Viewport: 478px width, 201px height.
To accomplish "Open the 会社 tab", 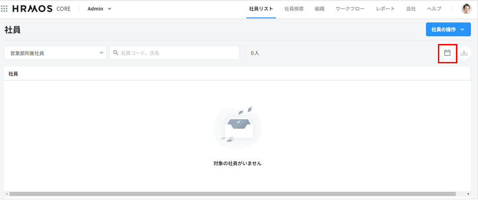I will tap(411, 9).
